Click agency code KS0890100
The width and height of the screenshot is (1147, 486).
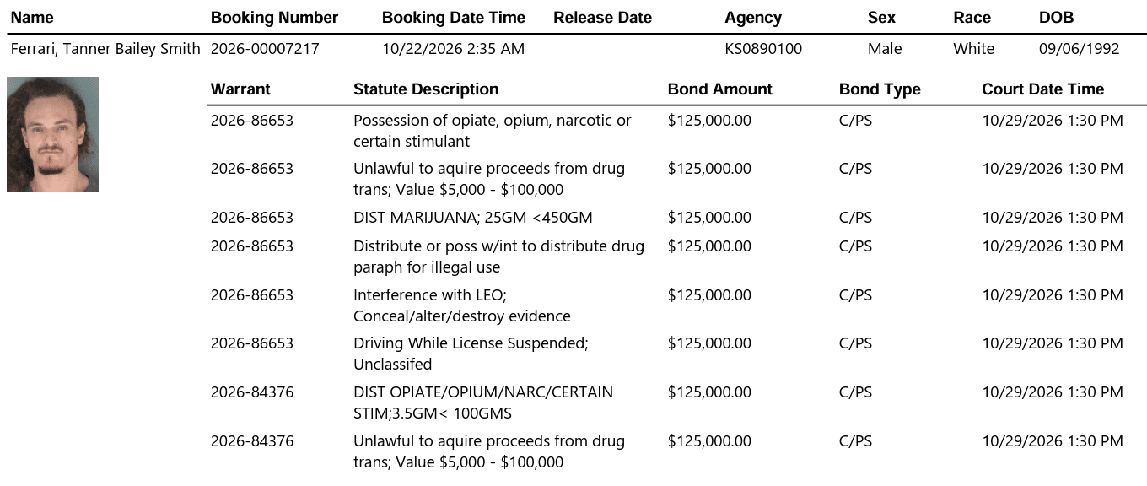point(763,49)
